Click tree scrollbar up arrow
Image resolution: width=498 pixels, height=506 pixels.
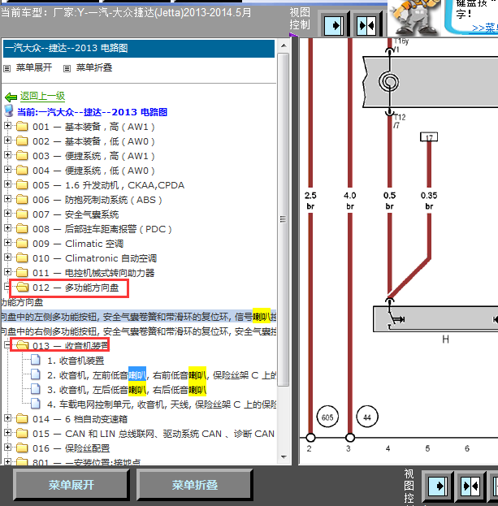point(284,45)
